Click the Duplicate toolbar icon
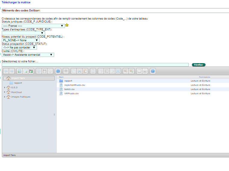 [x=101, y=71]
